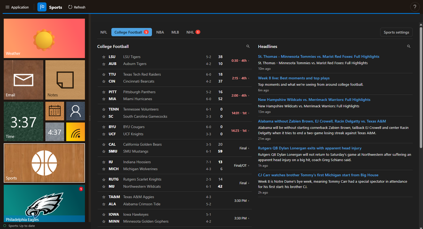This screenshot has width=423, height=229.
Task: Open Sports settings
Action: (x=396, y=32)
